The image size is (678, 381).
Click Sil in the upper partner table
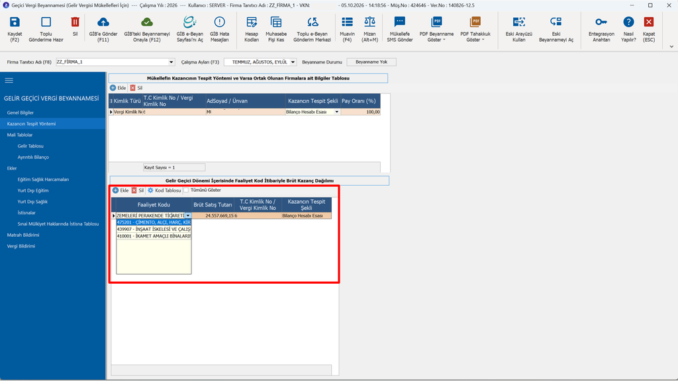coord(136,88)
